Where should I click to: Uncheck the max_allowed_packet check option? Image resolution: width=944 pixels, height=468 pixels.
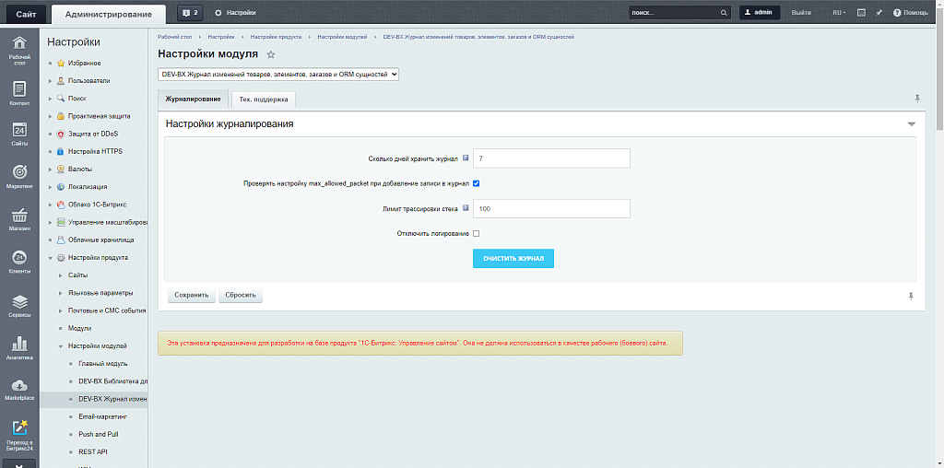[x=477, y=183]
